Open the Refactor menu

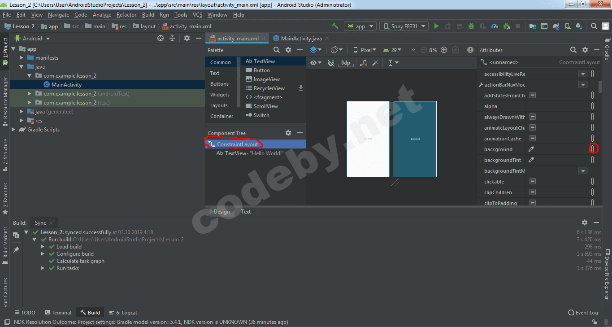(x=126, y=15)
